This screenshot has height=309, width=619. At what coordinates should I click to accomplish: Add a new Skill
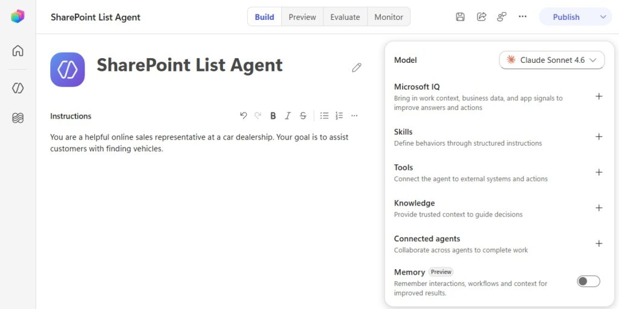(599, 137)
